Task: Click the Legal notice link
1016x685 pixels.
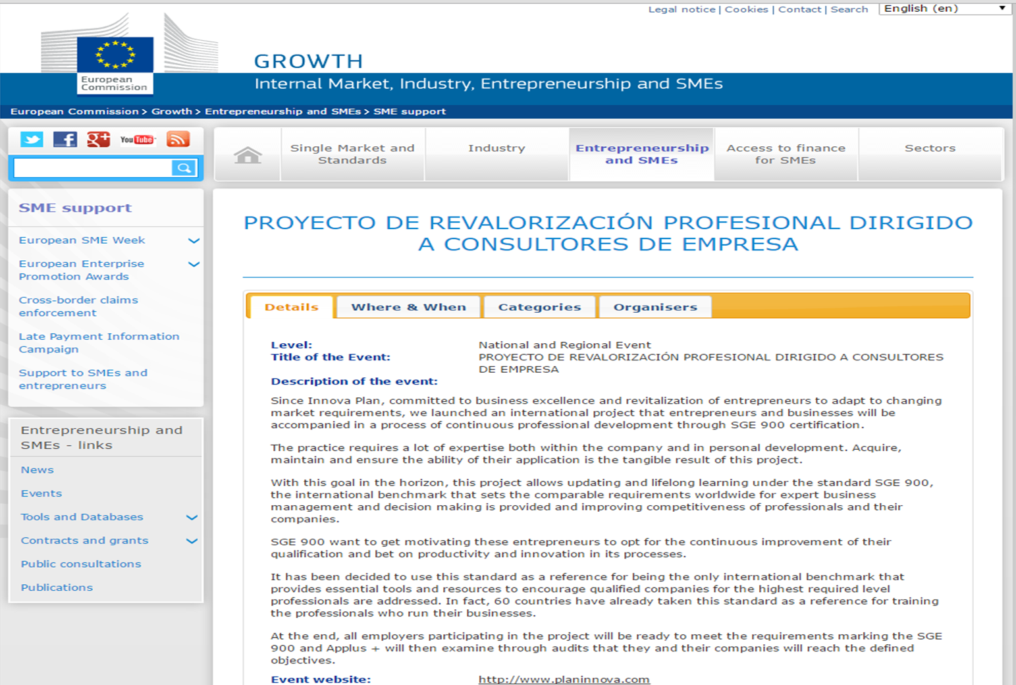Action: pyautogui.click(x=682, y=9)
